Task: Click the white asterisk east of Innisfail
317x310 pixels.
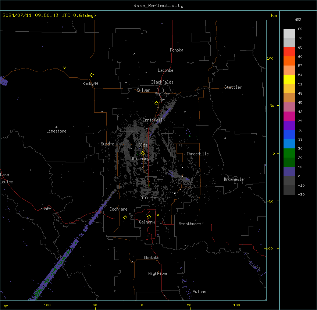Action: tap(185, 112)
